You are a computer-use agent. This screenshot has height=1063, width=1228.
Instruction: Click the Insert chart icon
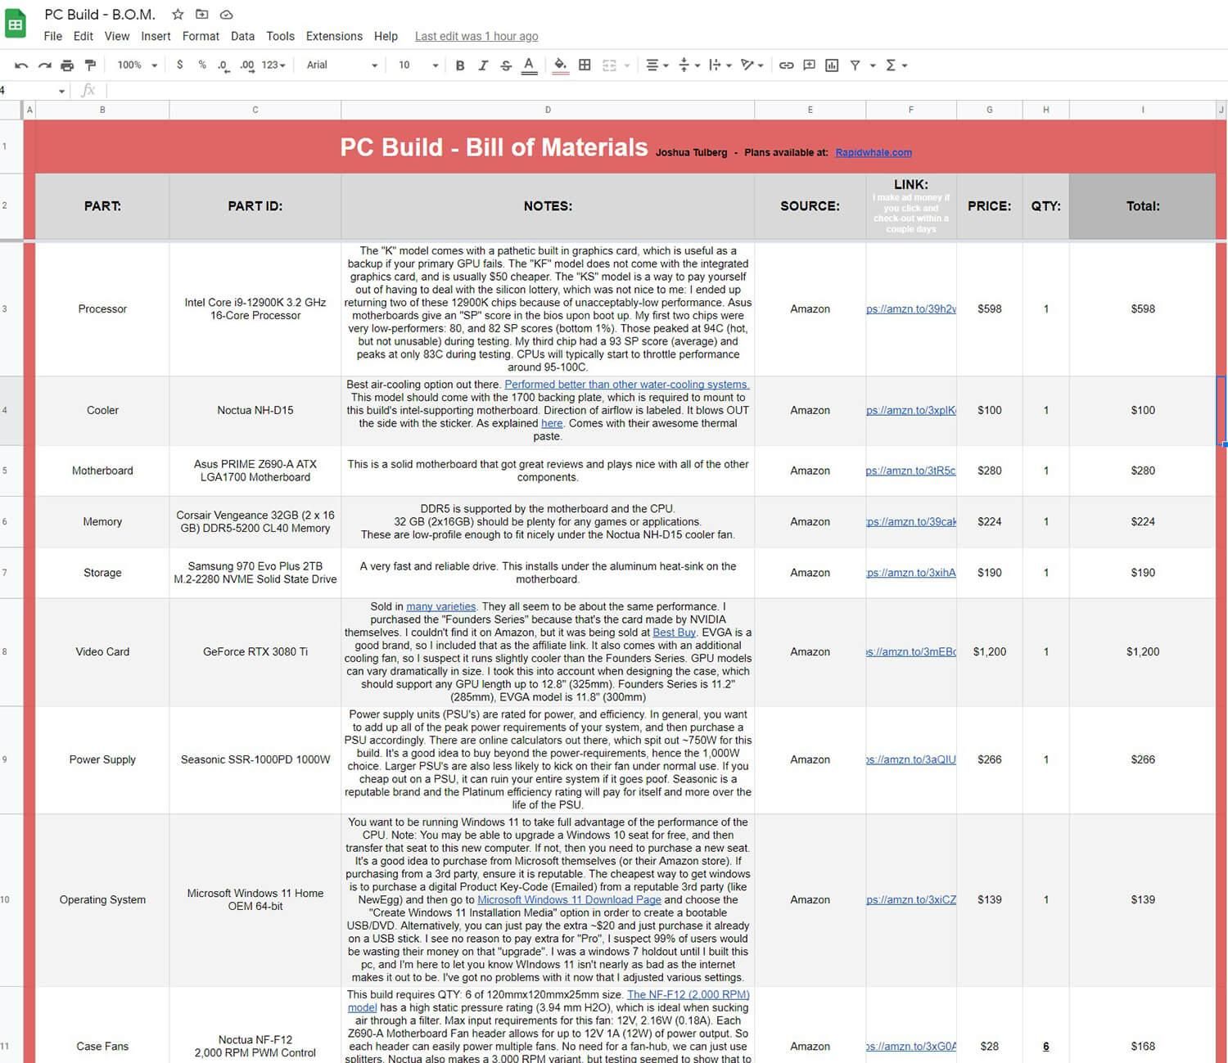(x=832, y=65)
